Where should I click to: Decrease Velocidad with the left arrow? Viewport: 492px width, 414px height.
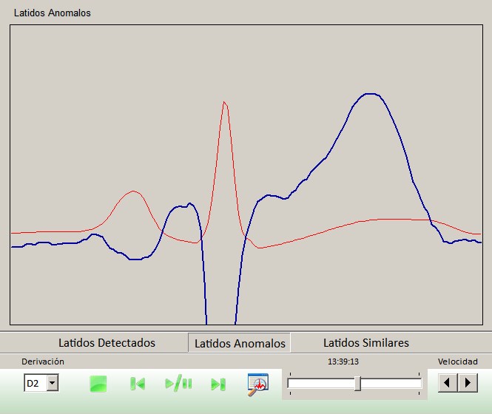[x=448, y=382]
